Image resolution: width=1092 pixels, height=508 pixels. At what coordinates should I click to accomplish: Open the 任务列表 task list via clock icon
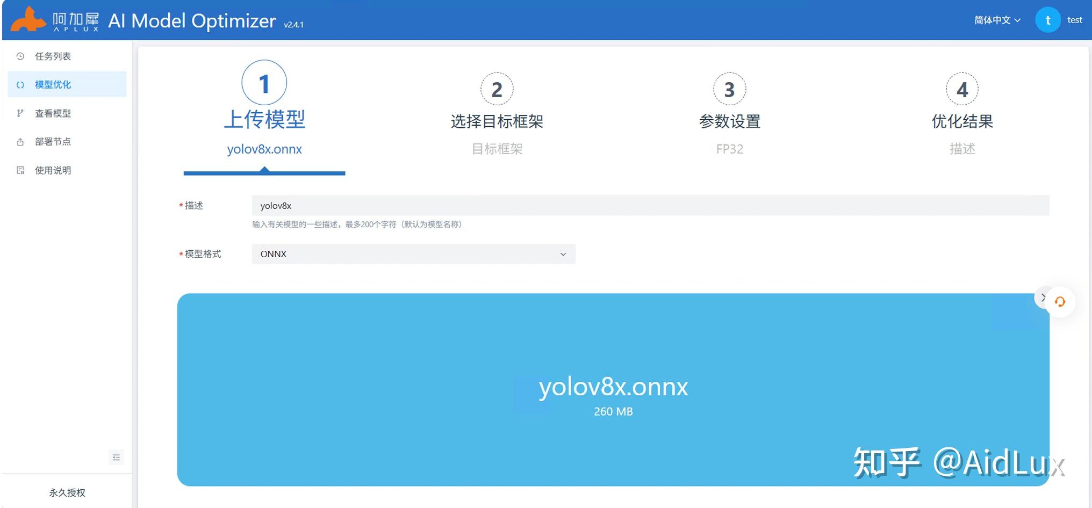(20, 56)
